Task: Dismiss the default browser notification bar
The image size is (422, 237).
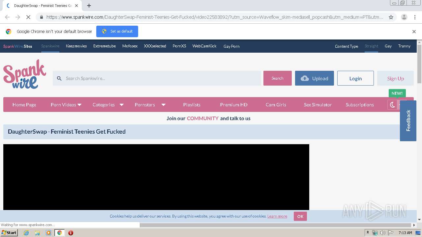Action: point(414,32)
